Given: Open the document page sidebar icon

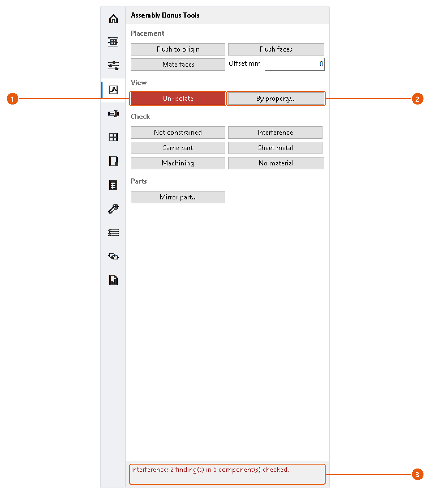Looking at the screenshot, I should point(113,280).
